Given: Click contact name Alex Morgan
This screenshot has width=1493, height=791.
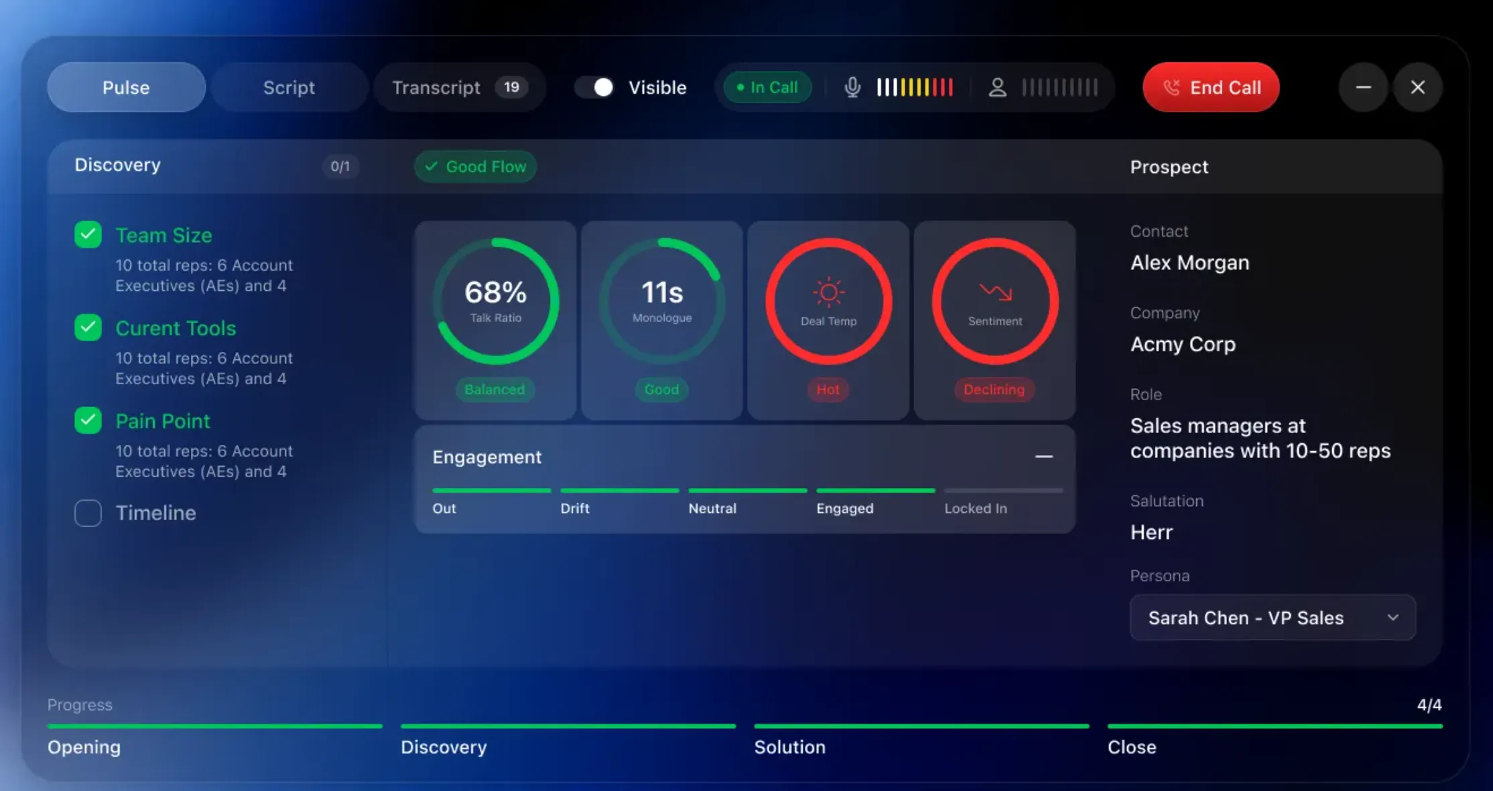Looking at the screenshot, I should (x=1190, y=263).
